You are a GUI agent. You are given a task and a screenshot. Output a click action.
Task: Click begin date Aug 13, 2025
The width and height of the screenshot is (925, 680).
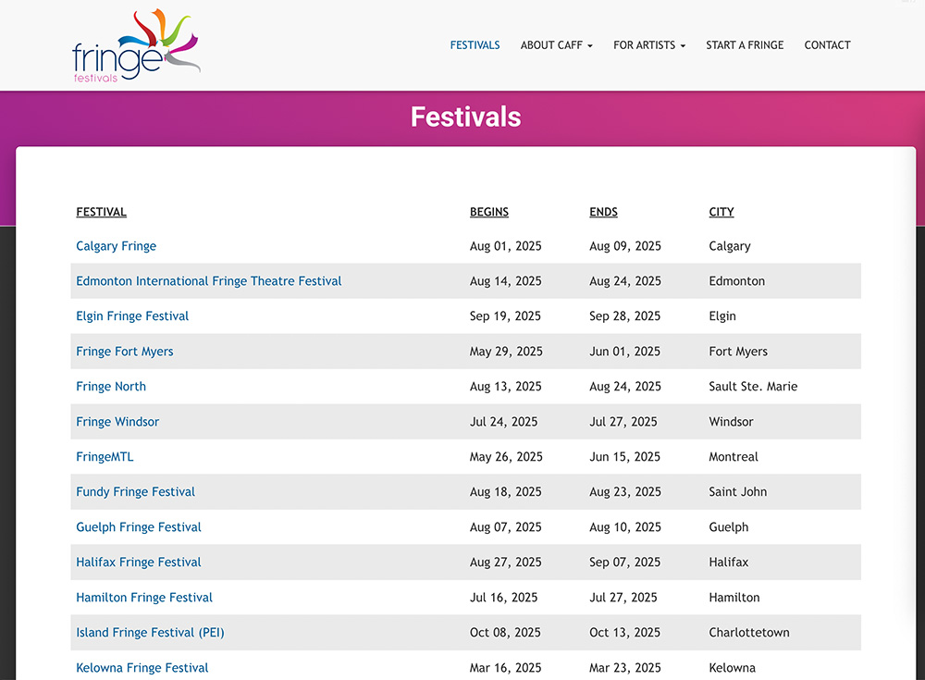[x=506, y=387]
